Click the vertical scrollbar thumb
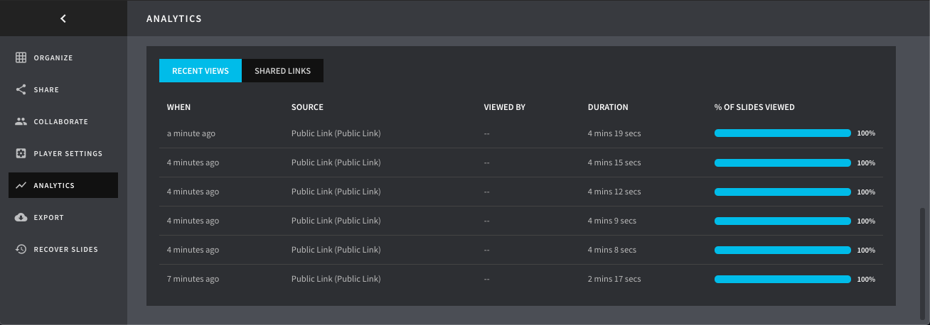 click(923, 263)
